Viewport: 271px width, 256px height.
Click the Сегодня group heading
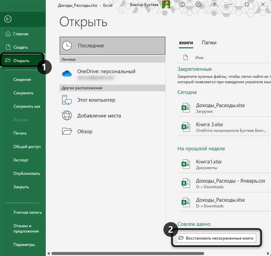click(x=187, y=92)
